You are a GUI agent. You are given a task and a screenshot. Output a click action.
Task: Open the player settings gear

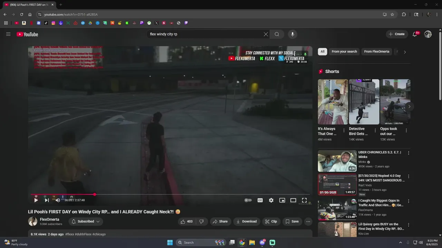click(x=271, y=200)
